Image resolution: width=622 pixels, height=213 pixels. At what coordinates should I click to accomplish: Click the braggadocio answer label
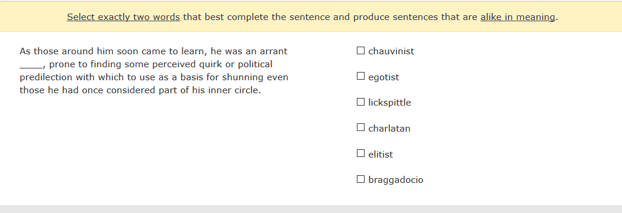(396, 180)
